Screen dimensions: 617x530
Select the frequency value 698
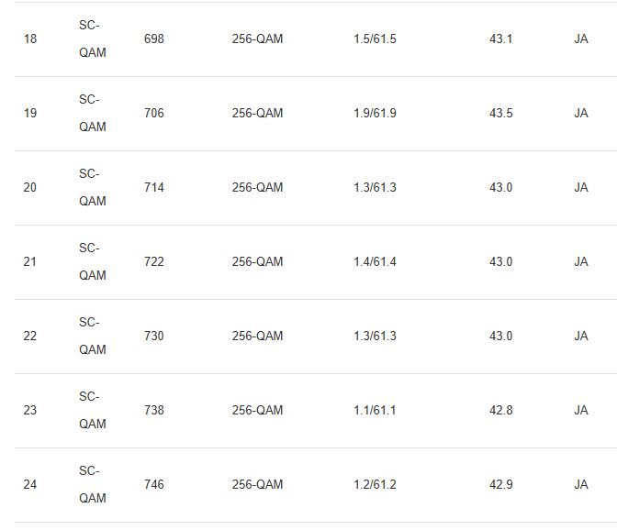pyautogui.click(x=154, y=39)
